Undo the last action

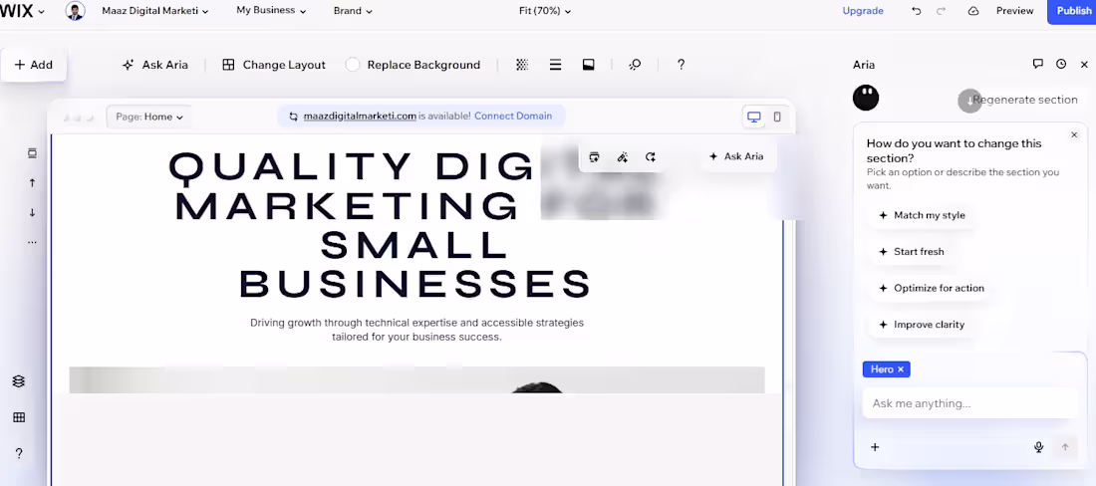pyautogui.click(x=916, y=11)
